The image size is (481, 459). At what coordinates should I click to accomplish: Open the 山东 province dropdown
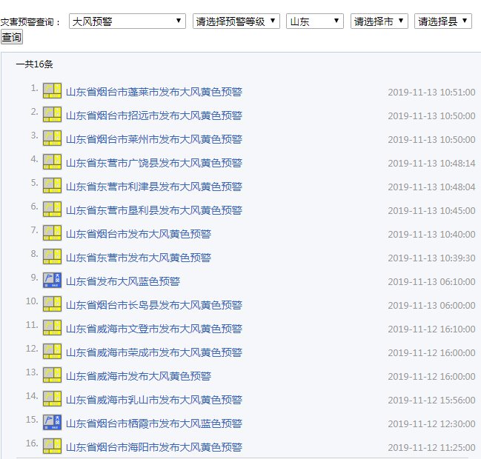pyautogui.click(x=315, y=21)
